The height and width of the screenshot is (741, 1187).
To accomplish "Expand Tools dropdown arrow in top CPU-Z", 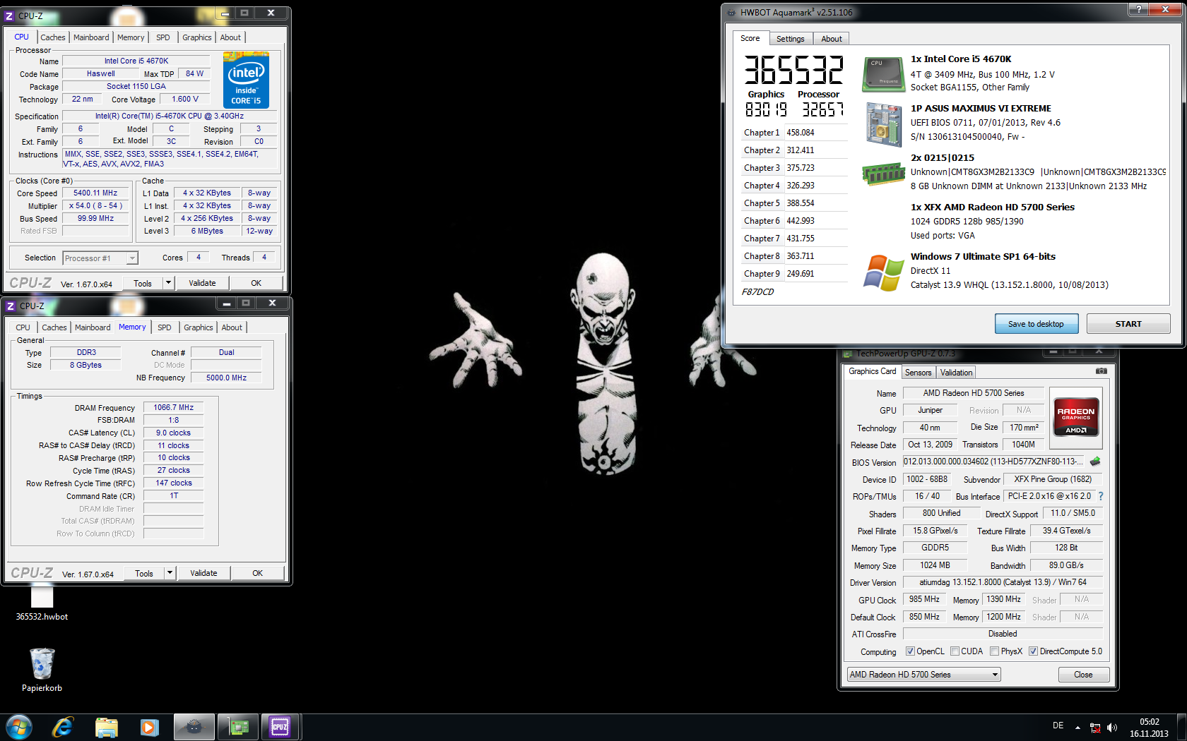I will click(168, 283).
